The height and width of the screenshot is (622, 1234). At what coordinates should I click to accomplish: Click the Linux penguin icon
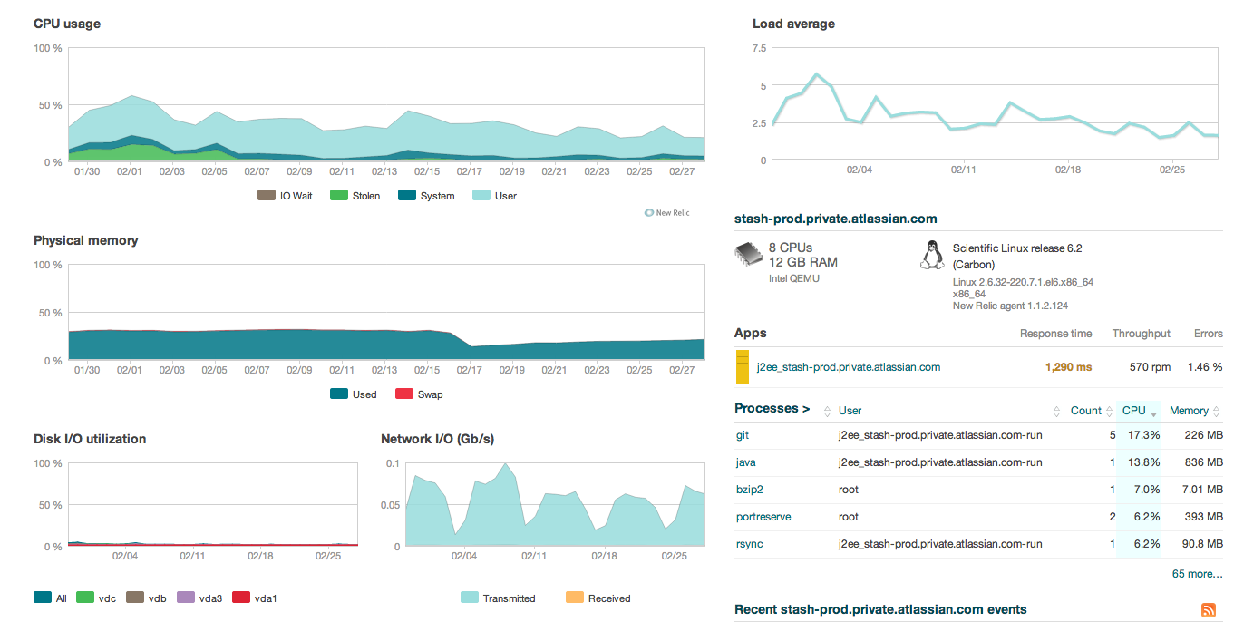tap(931, 255)
